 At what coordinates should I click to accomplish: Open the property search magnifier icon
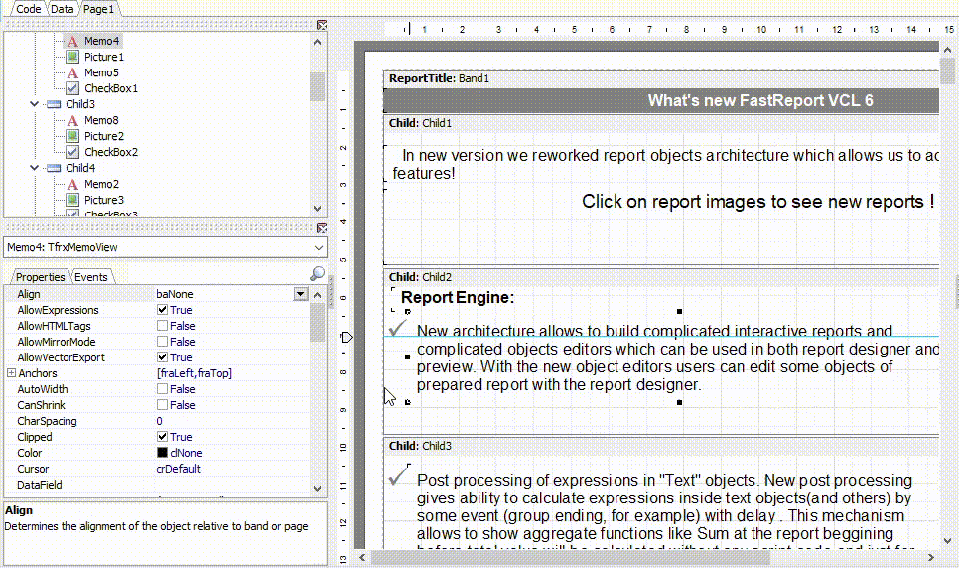pos(318,274)
